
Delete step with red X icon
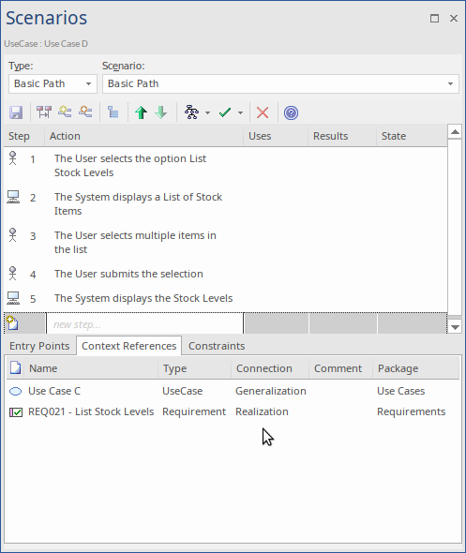[x=263, y=112]
